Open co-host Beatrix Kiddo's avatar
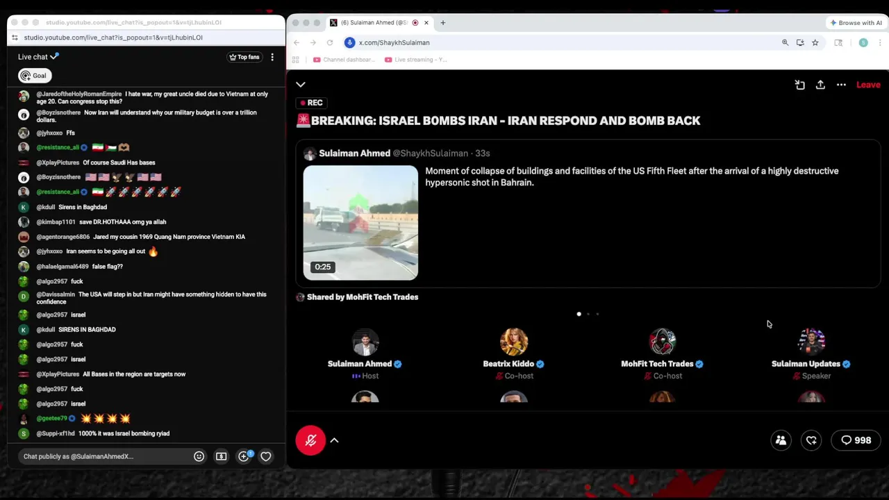889x500 pixels. pyautogui.click(x=514, y=342)
